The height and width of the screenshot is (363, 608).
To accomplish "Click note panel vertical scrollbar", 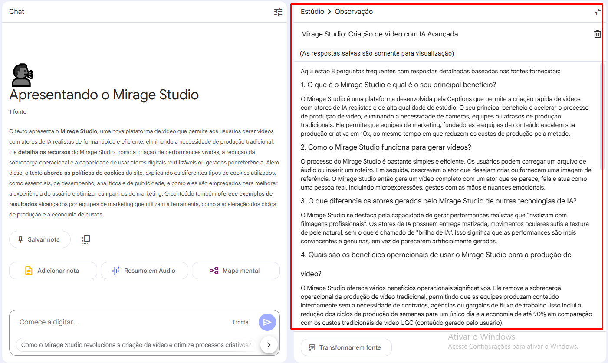I will click(601, 117).
